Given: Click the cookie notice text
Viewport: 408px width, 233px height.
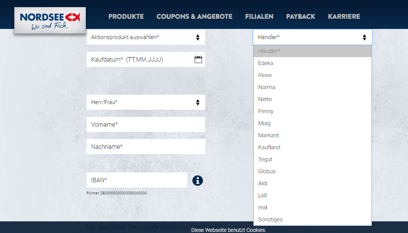Looking at the screenshot, I should tap(228, 230).
